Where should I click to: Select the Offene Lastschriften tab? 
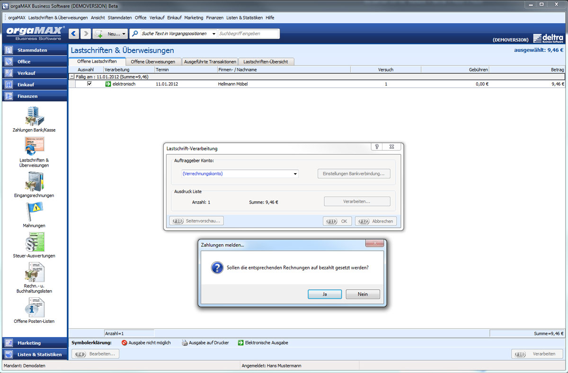[x=97, y=62]
